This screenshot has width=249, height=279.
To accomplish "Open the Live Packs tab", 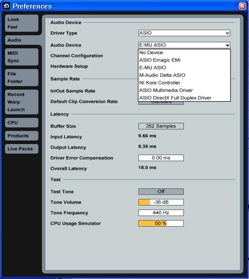I will pos(22,149).
